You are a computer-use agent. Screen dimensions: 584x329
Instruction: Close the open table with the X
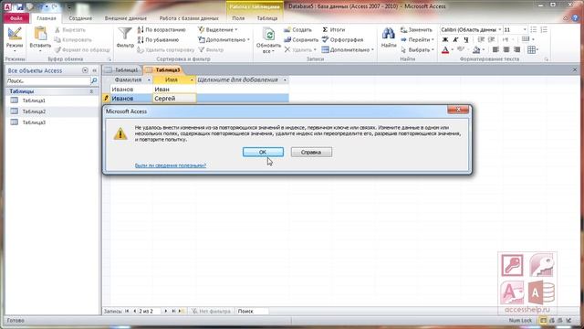pyautogui.click(x=575, y=69)
